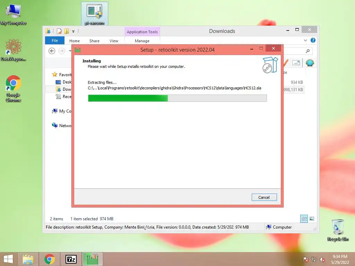Open the Windows Start button
The height and width of the screenshot is (266, 355).
tap(8, 259)
